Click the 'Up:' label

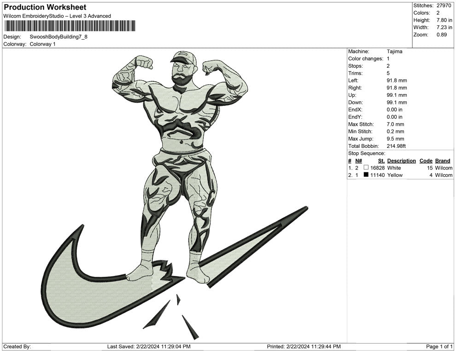pos(352,95)
